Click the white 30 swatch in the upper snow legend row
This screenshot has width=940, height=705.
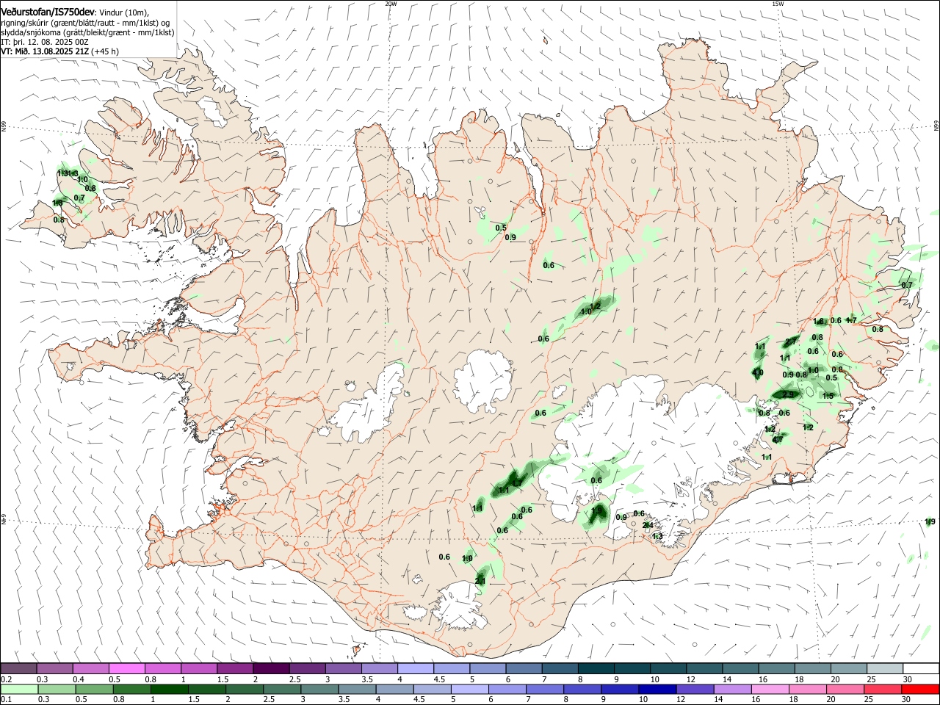click(921, 668)
